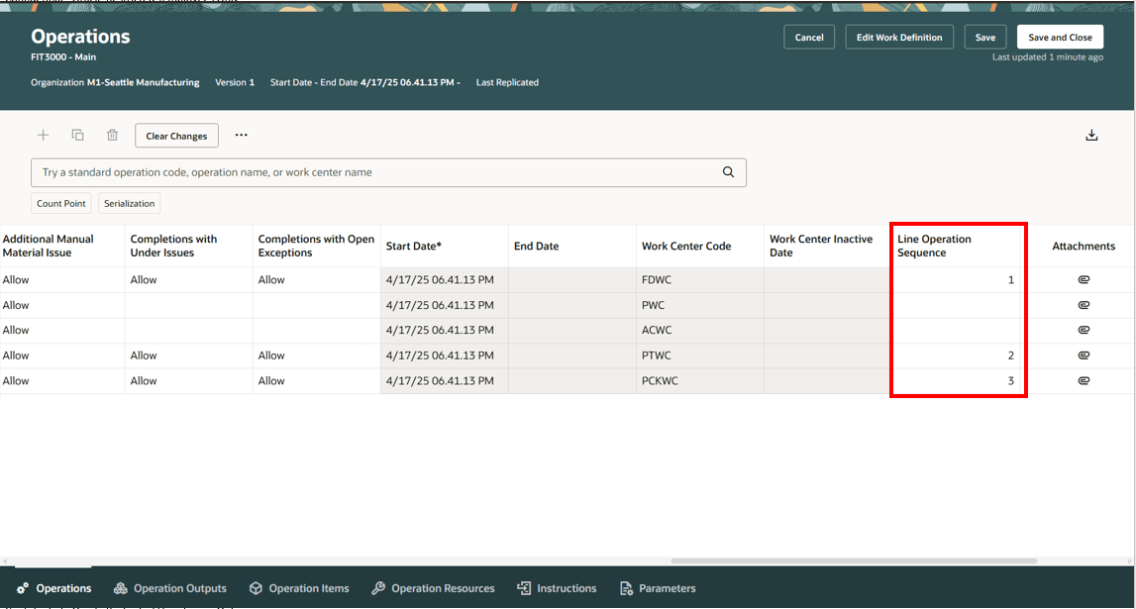Click Work Center Code column header
Screen dimensions: 1136x609
(x=699, y=247)
